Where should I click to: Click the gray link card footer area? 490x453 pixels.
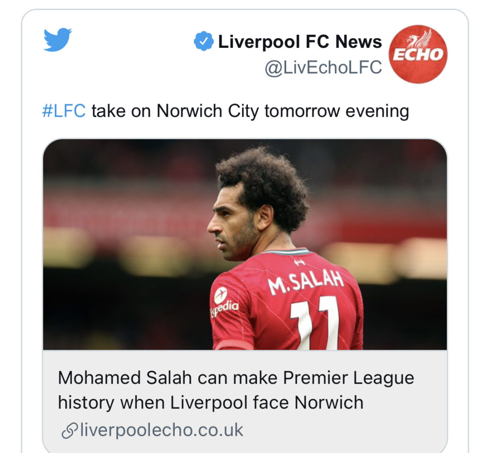point(245,401)
